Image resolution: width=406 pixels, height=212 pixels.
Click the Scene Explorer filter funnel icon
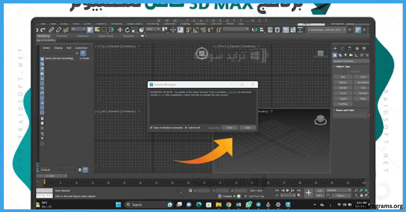83,53
